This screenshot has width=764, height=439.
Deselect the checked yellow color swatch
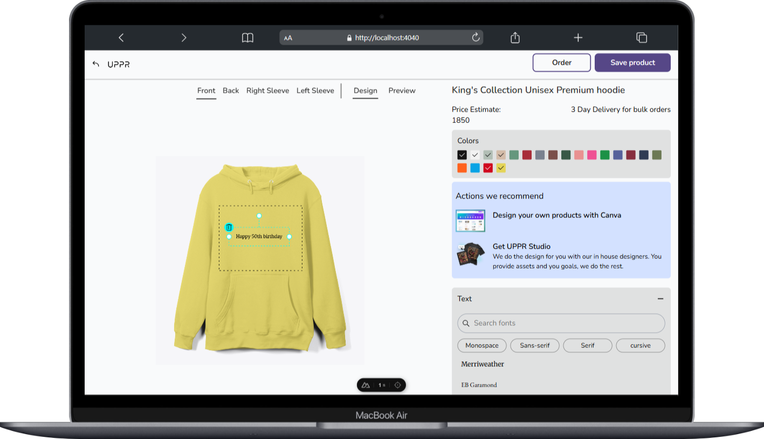501,168
